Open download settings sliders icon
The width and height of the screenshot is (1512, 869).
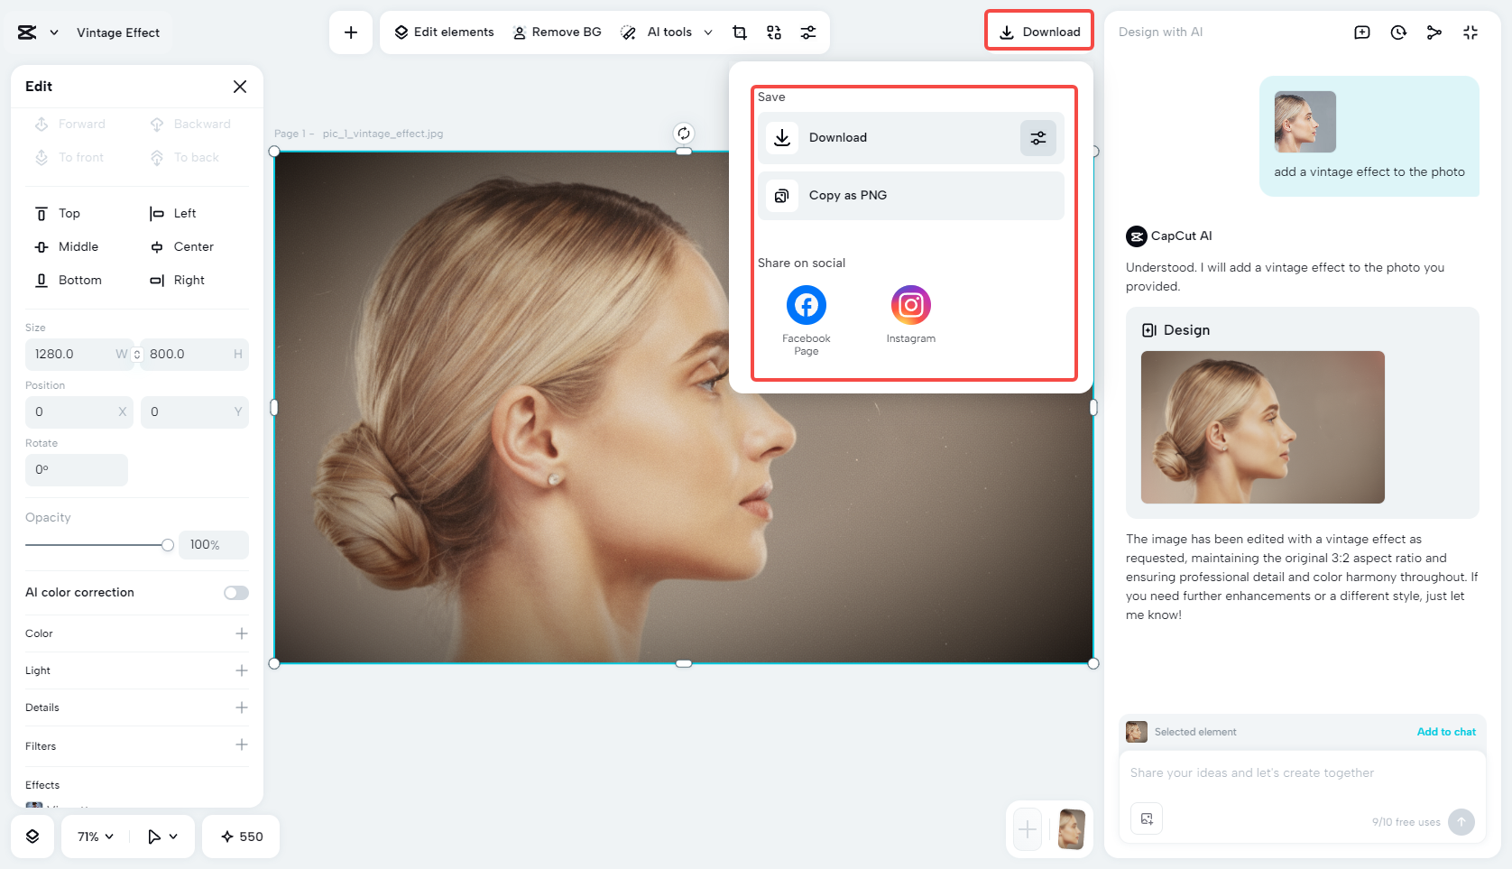[x=1038, y=138]
